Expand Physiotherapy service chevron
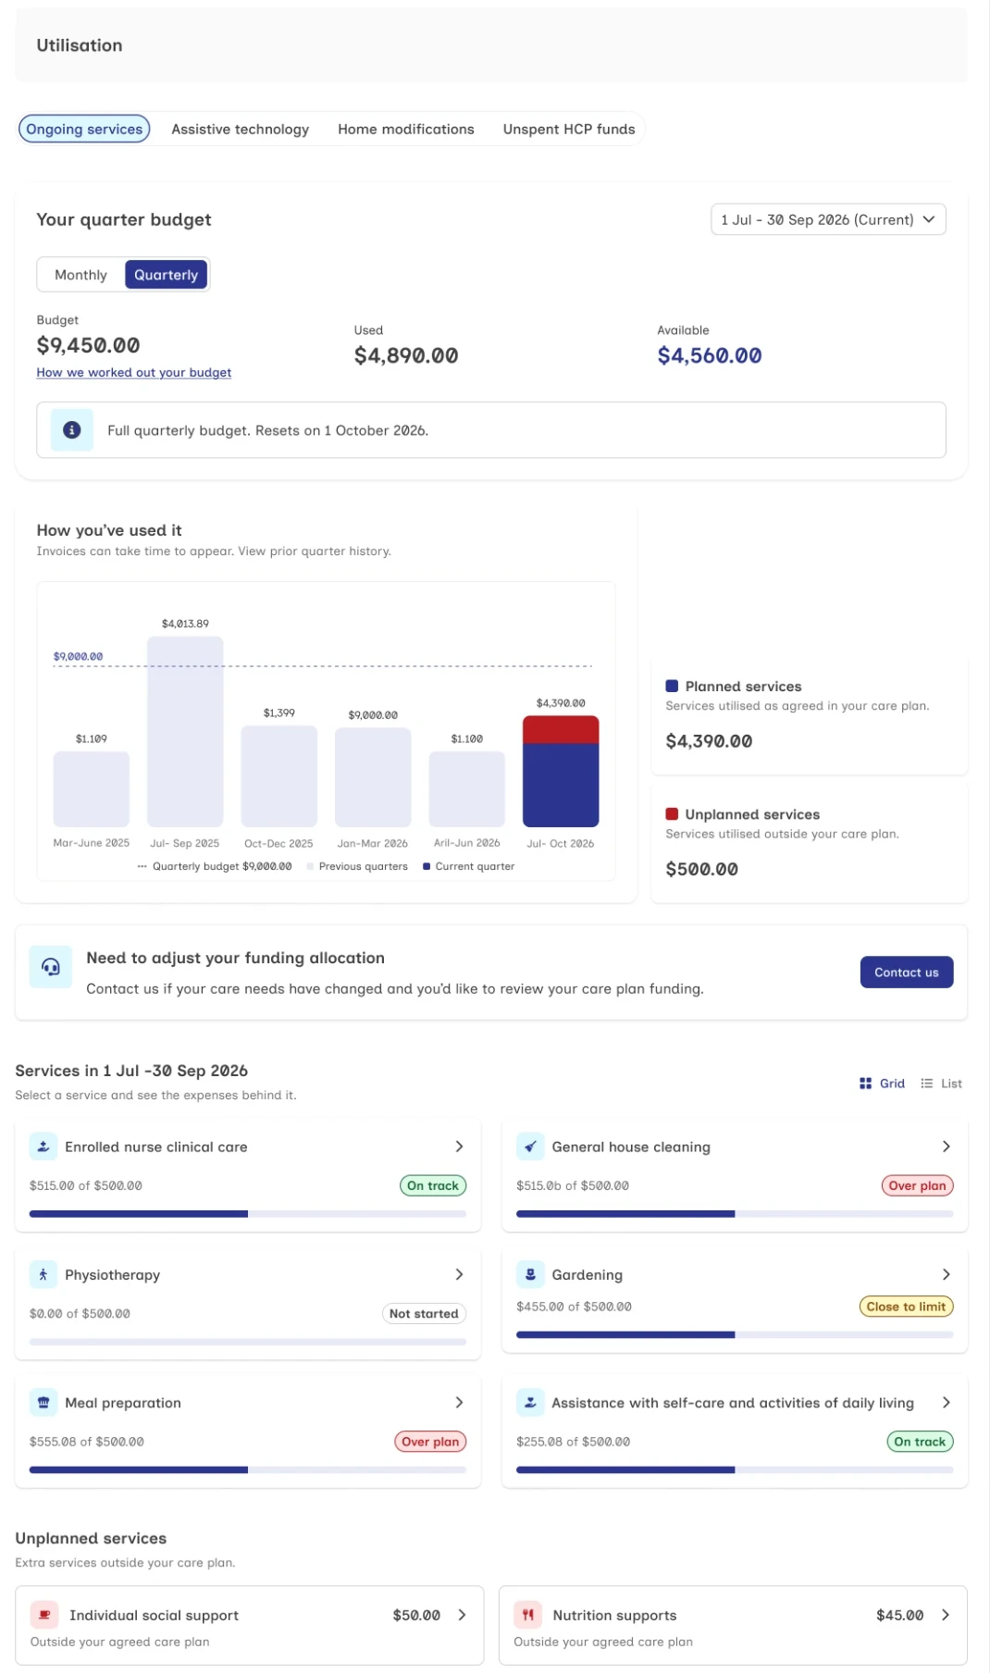This screenshot has width=990, height=1673. [459, 1274]
